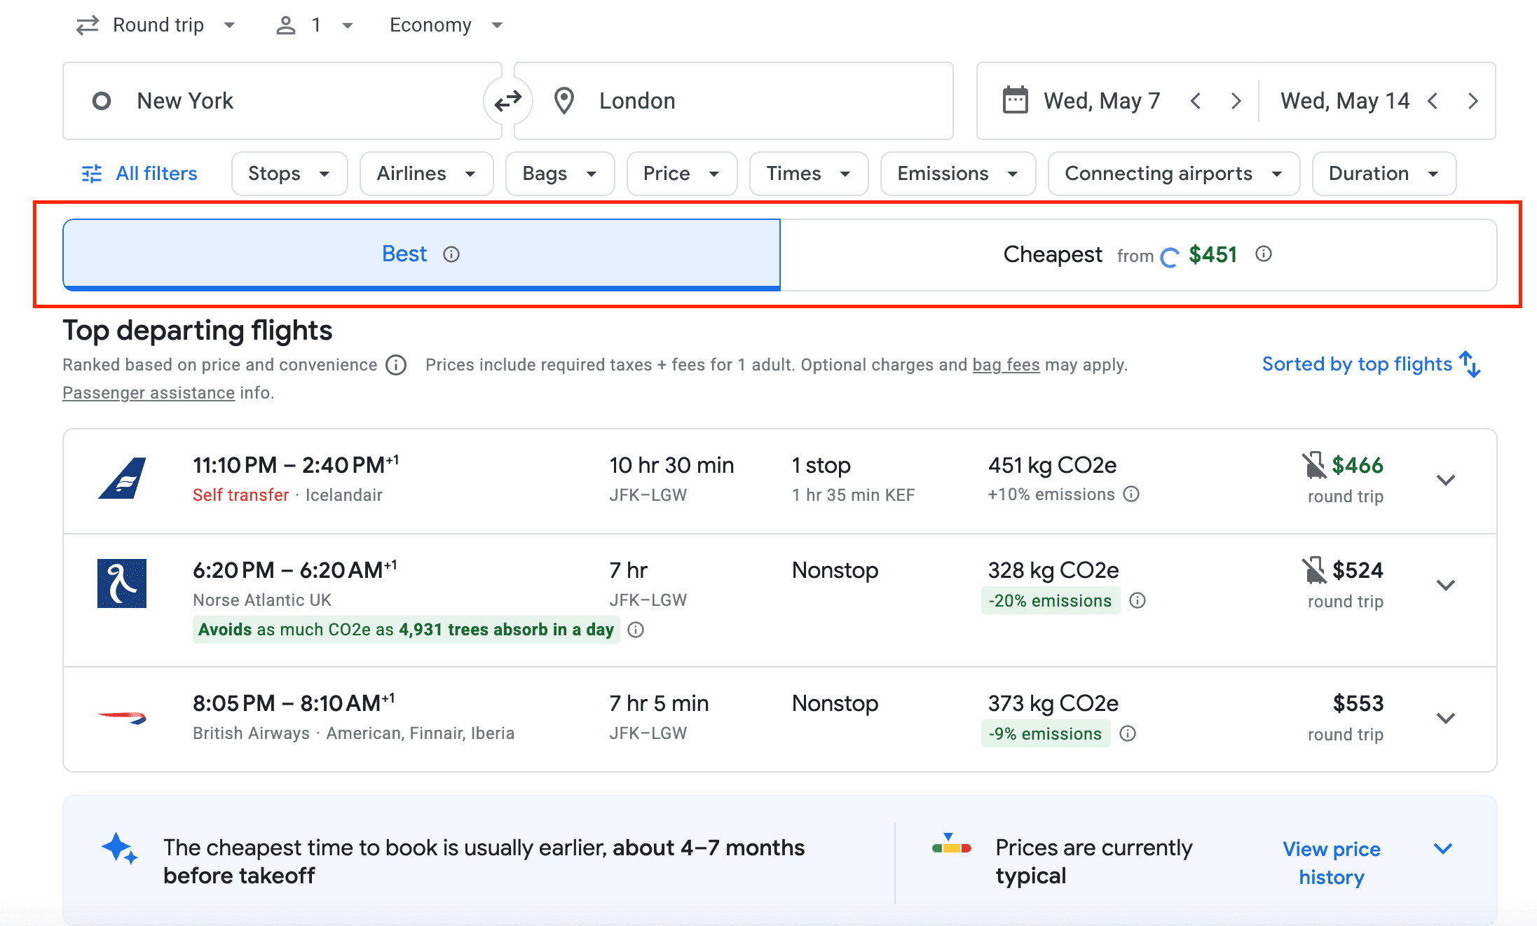
Task: Go to next departure date arrow
Action: tap(1236, 101)
